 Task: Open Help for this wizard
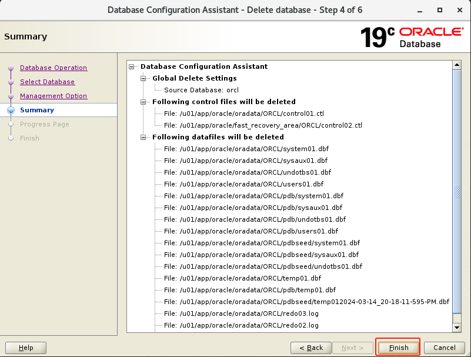tap(26, 348)
